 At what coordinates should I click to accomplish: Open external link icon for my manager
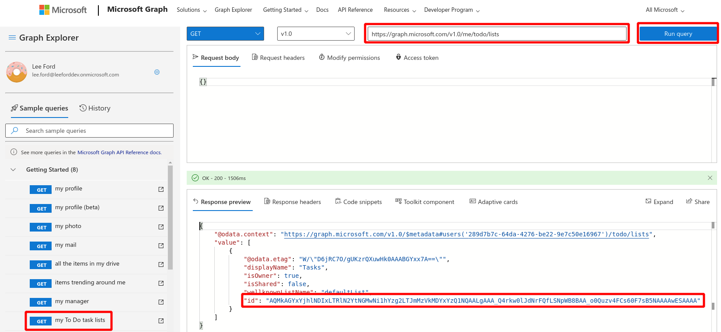(161, 302)
